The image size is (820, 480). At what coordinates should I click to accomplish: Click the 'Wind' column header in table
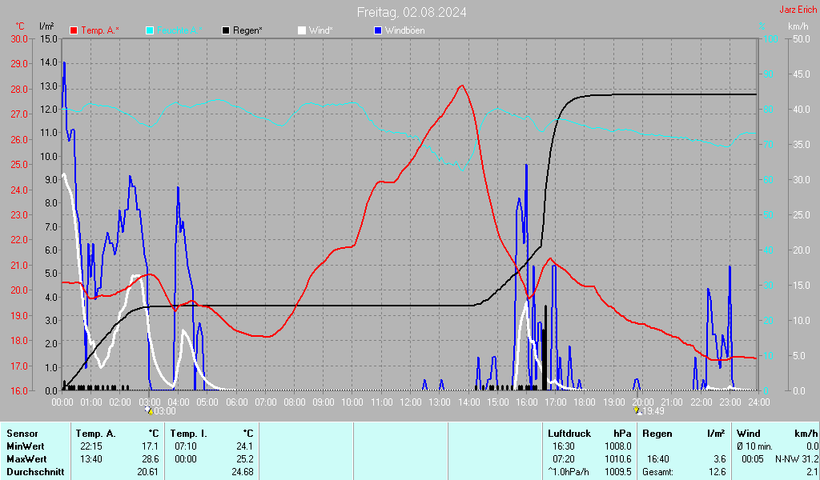point(749,434)
